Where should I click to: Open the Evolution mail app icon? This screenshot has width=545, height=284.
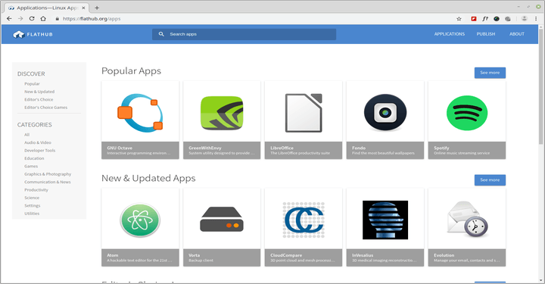(x=467, y=219)
